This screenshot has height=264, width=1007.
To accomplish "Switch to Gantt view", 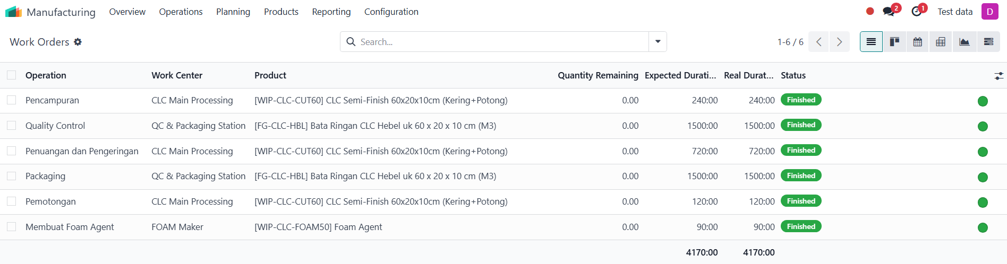I will pos(988,42).
